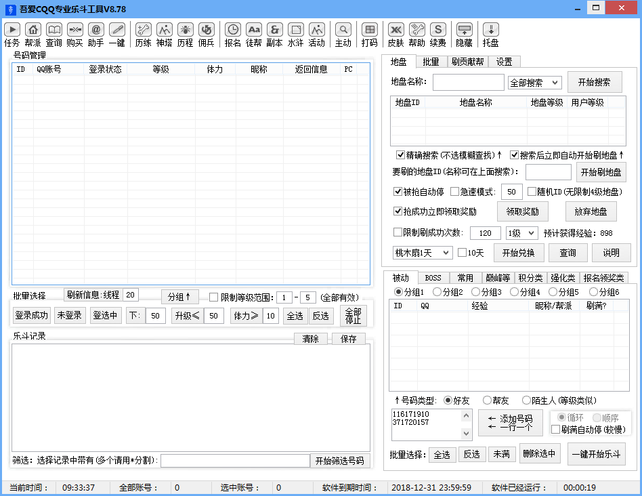Click the 删除选中 button
Image resolution: width=642 pixels, height=496 pixels.
pos(539,453)
